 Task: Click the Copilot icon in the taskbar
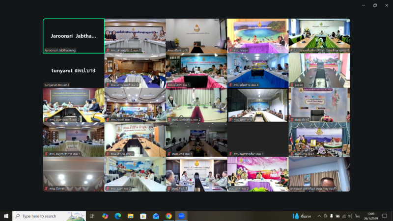click(105, 216)
